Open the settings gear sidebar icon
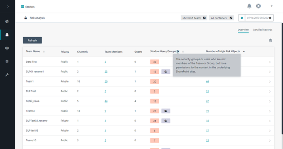 7,62
